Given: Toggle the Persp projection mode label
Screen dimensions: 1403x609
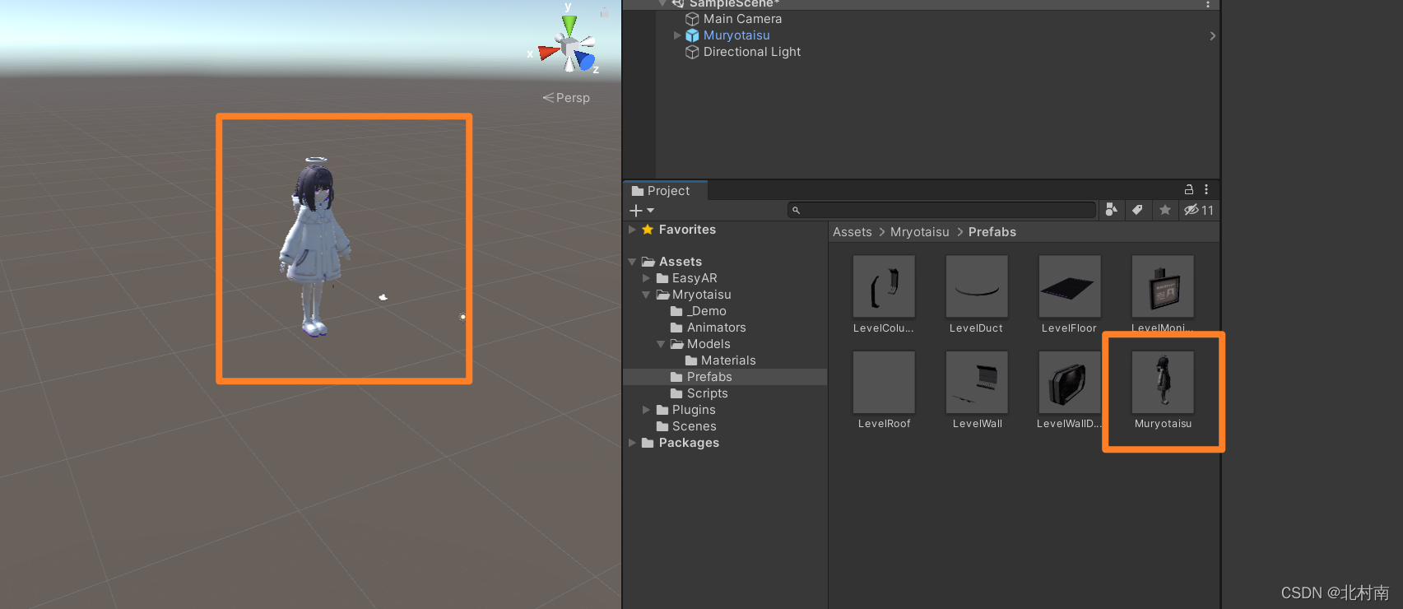Looking at the screenshot, I should click(566, 98).
